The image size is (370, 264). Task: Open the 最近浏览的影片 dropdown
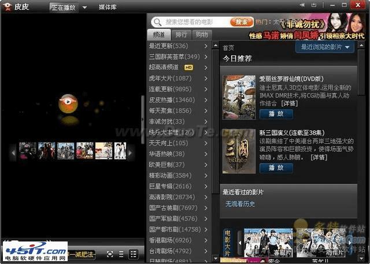coord(325,47)
